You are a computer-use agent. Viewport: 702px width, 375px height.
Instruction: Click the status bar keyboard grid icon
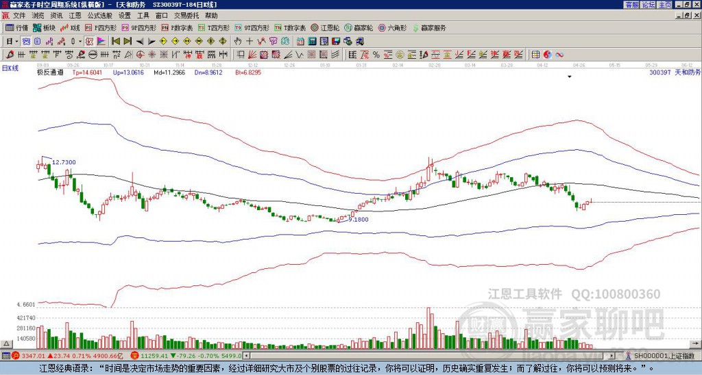click(5, 356)
